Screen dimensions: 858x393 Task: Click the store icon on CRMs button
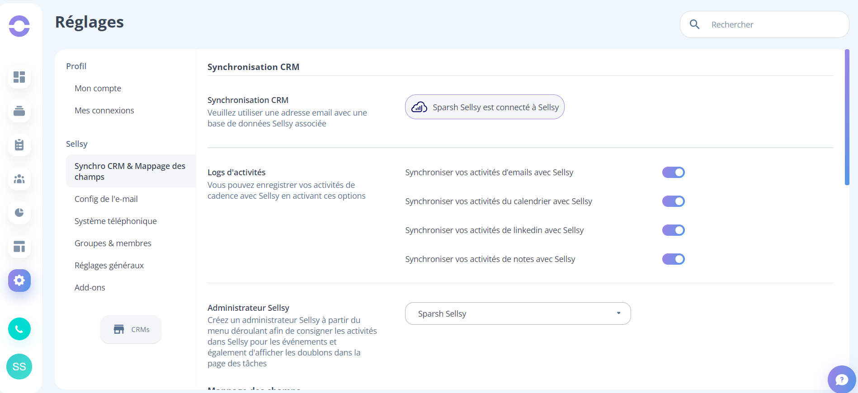tap(119, 329)
